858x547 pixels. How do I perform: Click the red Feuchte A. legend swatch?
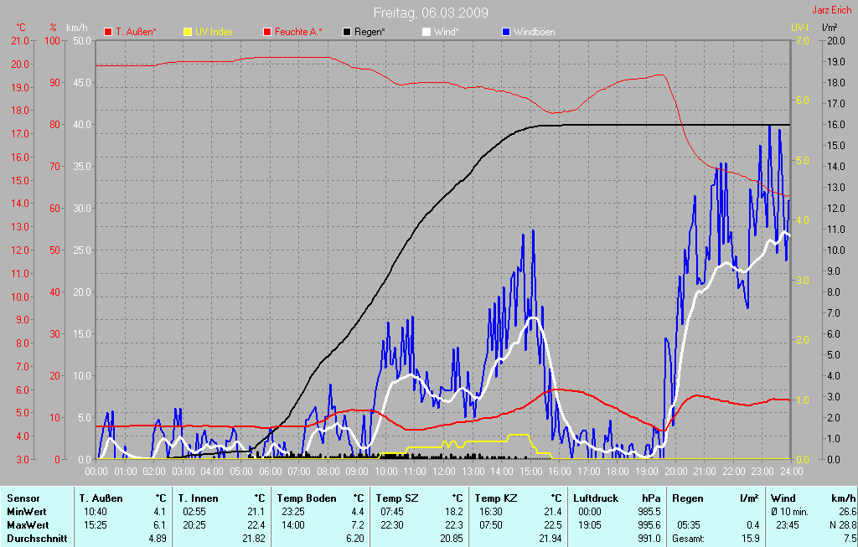[268, 32]
